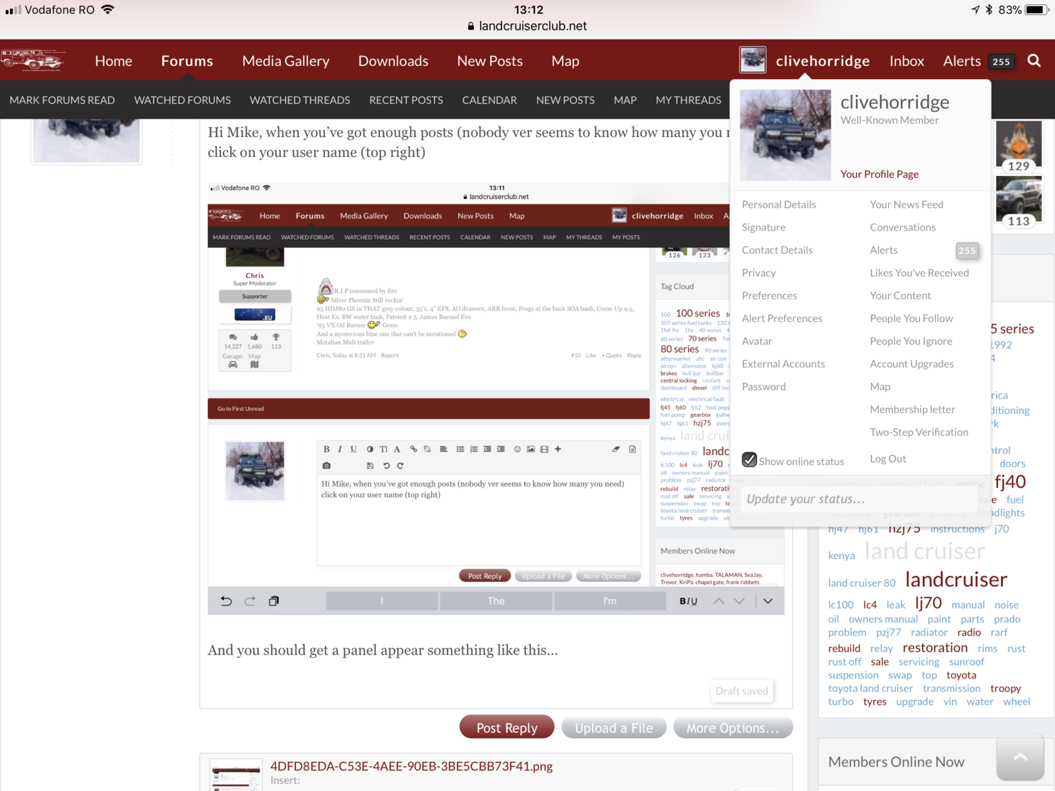Select Mark Forums Read
The width and height of the screenshot is (1055, 791).
coord(62,100)
